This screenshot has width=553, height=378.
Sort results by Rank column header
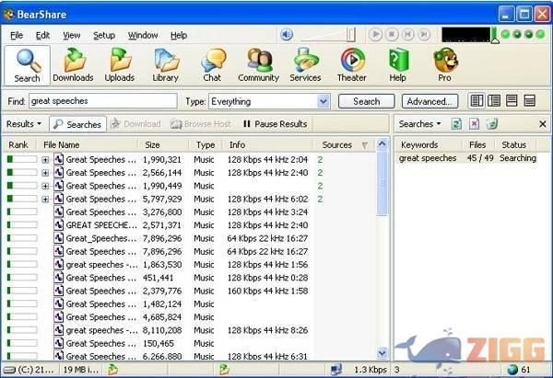pos(19,144)
